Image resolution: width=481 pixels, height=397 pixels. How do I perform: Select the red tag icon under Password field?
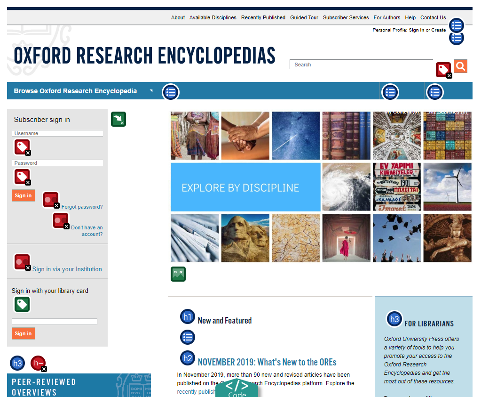22,177
